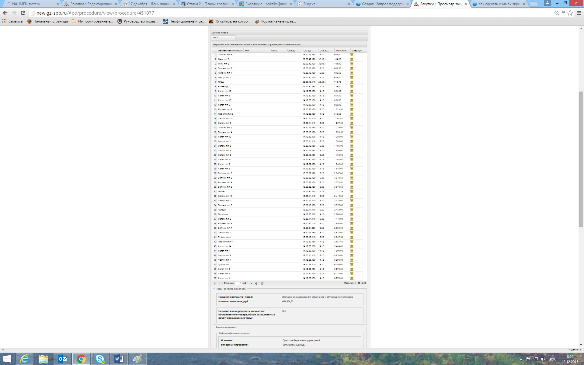The image size is (584, 365).
Task: Open operations icon for Сапоги тип 13 row
Action: click(352, 119)
